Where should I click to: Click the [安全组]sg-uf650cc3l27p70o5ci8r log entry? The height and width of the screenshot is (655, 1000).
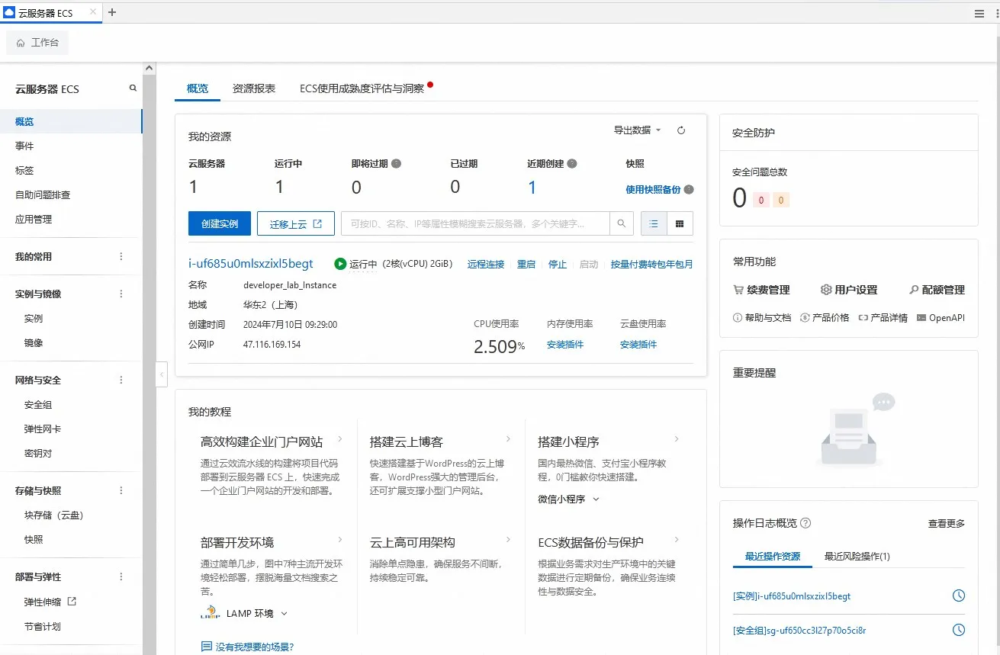click(799, 631)
